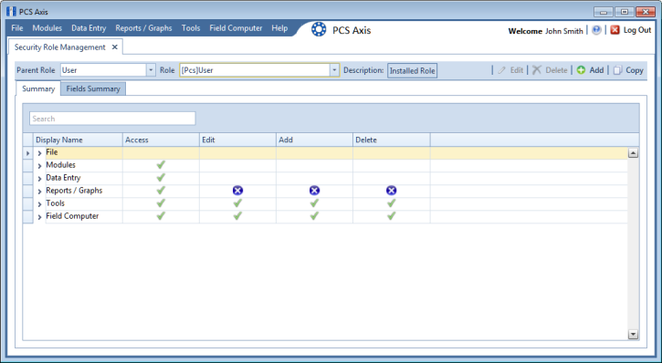Switch to the Summary tab
Screen dimensions: 662x363
coord(38,88)
